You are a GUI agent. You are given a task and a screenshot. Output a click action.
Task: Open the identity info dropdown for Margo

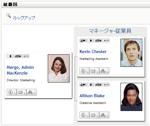pyautogui.click(x=12, y=92)
